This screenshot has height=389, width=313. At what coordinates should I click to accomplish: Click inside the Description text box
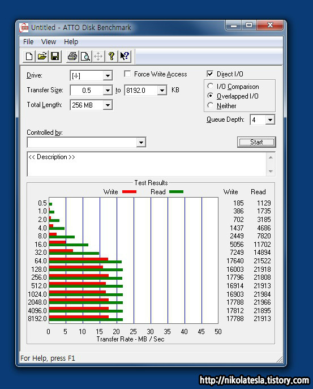147,164
